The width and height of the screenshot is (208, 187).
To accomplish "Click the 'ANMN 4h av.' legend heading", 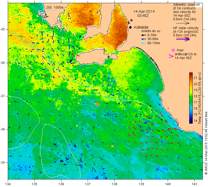I will (151, 31).
